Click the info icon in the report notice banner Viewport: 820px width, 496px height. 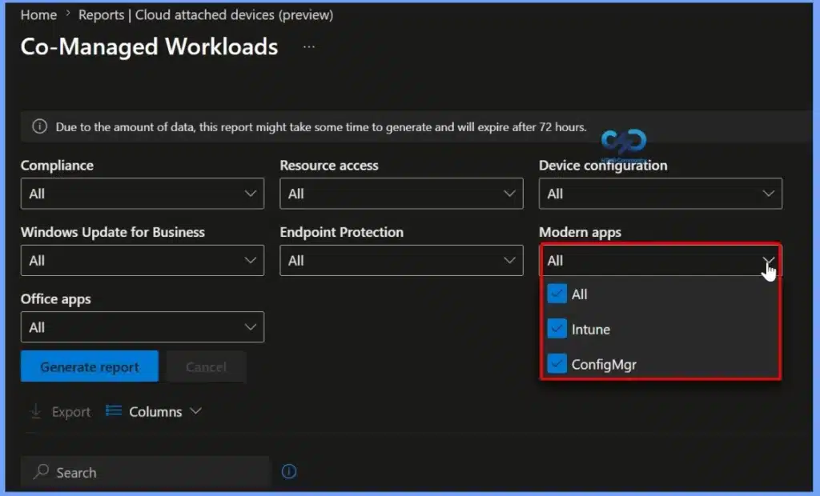40,126
